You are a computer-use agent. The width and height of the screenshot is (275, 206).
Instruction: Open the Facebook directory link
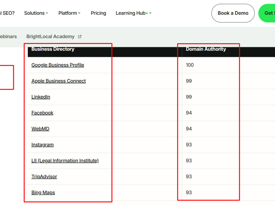coord(42,113)
